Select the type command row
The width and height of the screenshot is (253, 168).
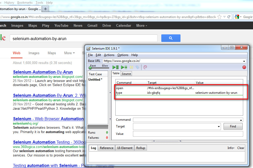coord(155,93)
